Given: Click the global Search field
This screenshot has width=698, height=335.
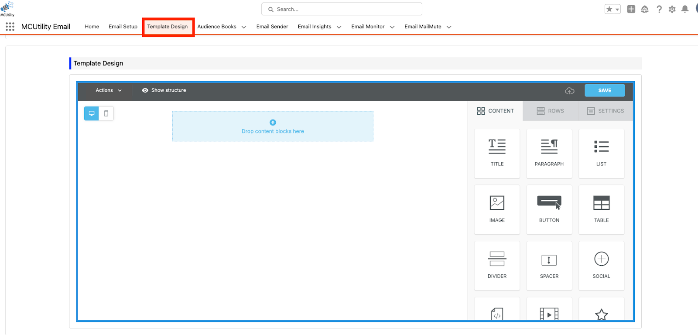Looking at the screenshot, I should coord(342,9).
